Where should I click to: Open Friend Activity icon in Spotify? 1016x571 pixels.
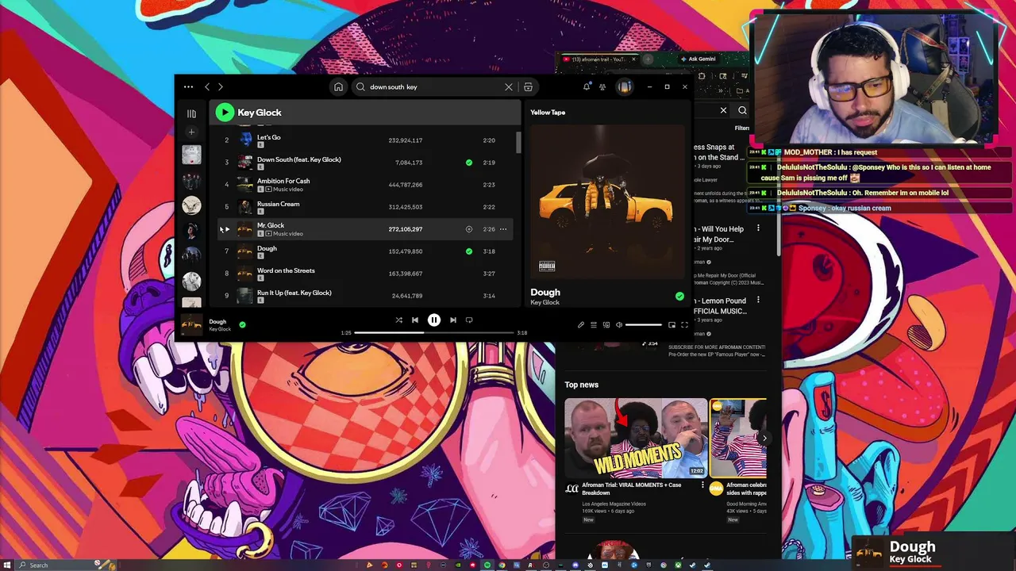point(602,87)
